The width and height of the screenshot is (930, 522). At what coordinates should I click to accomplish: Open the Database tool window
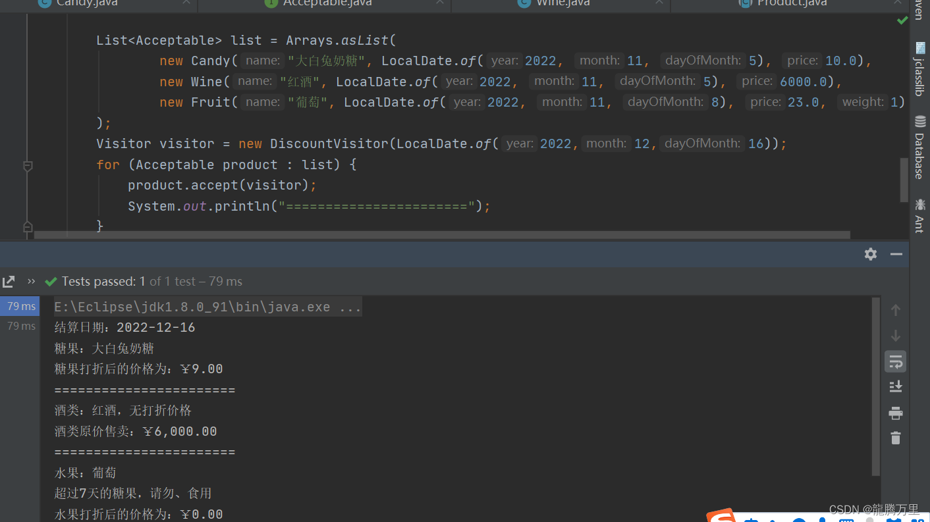point(919,147)
